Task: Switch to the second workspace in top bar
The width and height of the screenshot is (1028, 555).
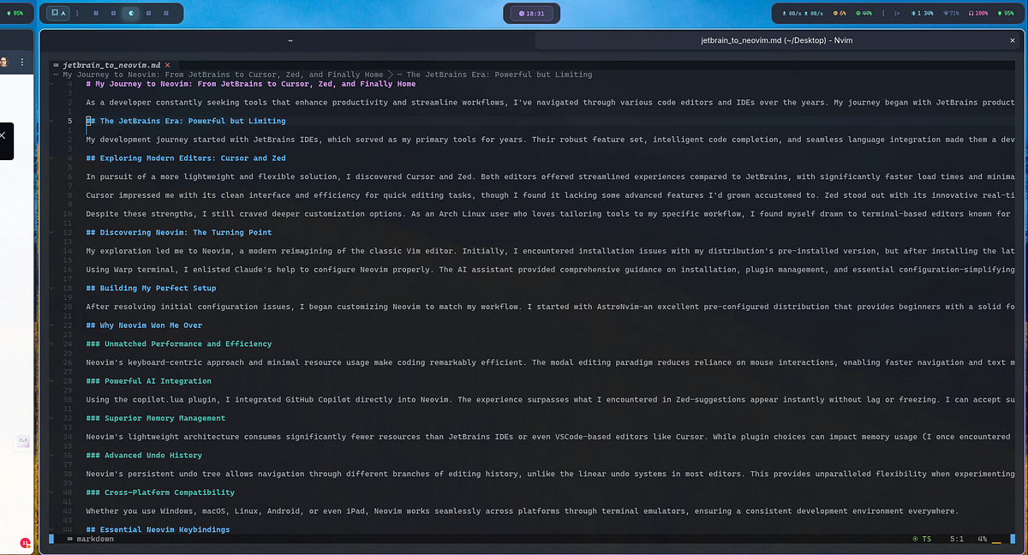Action: [113, 13]
